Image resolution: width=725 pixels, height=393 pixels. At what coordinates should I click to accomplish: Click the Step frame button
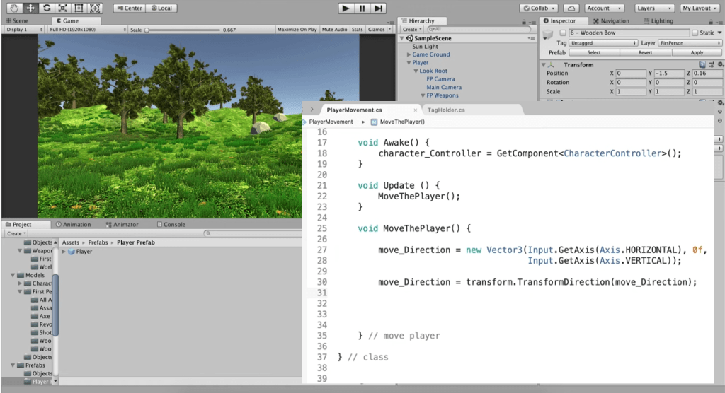click(x=379, y=8)
